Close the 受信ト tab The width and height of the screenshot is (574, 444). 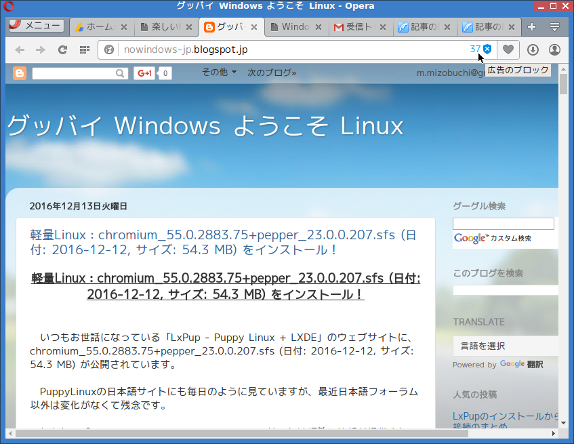tap(383, 27)
